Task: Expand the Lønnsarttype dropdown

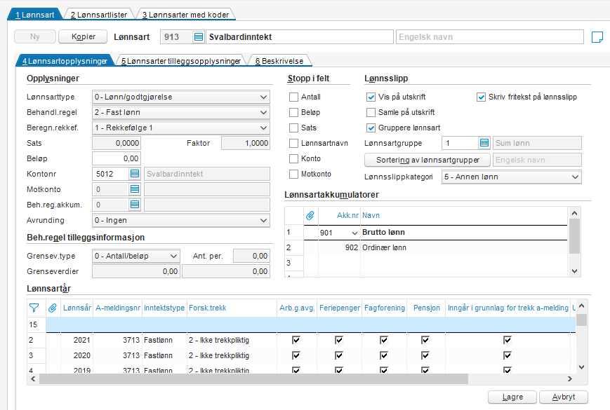Action: [181, 97]
